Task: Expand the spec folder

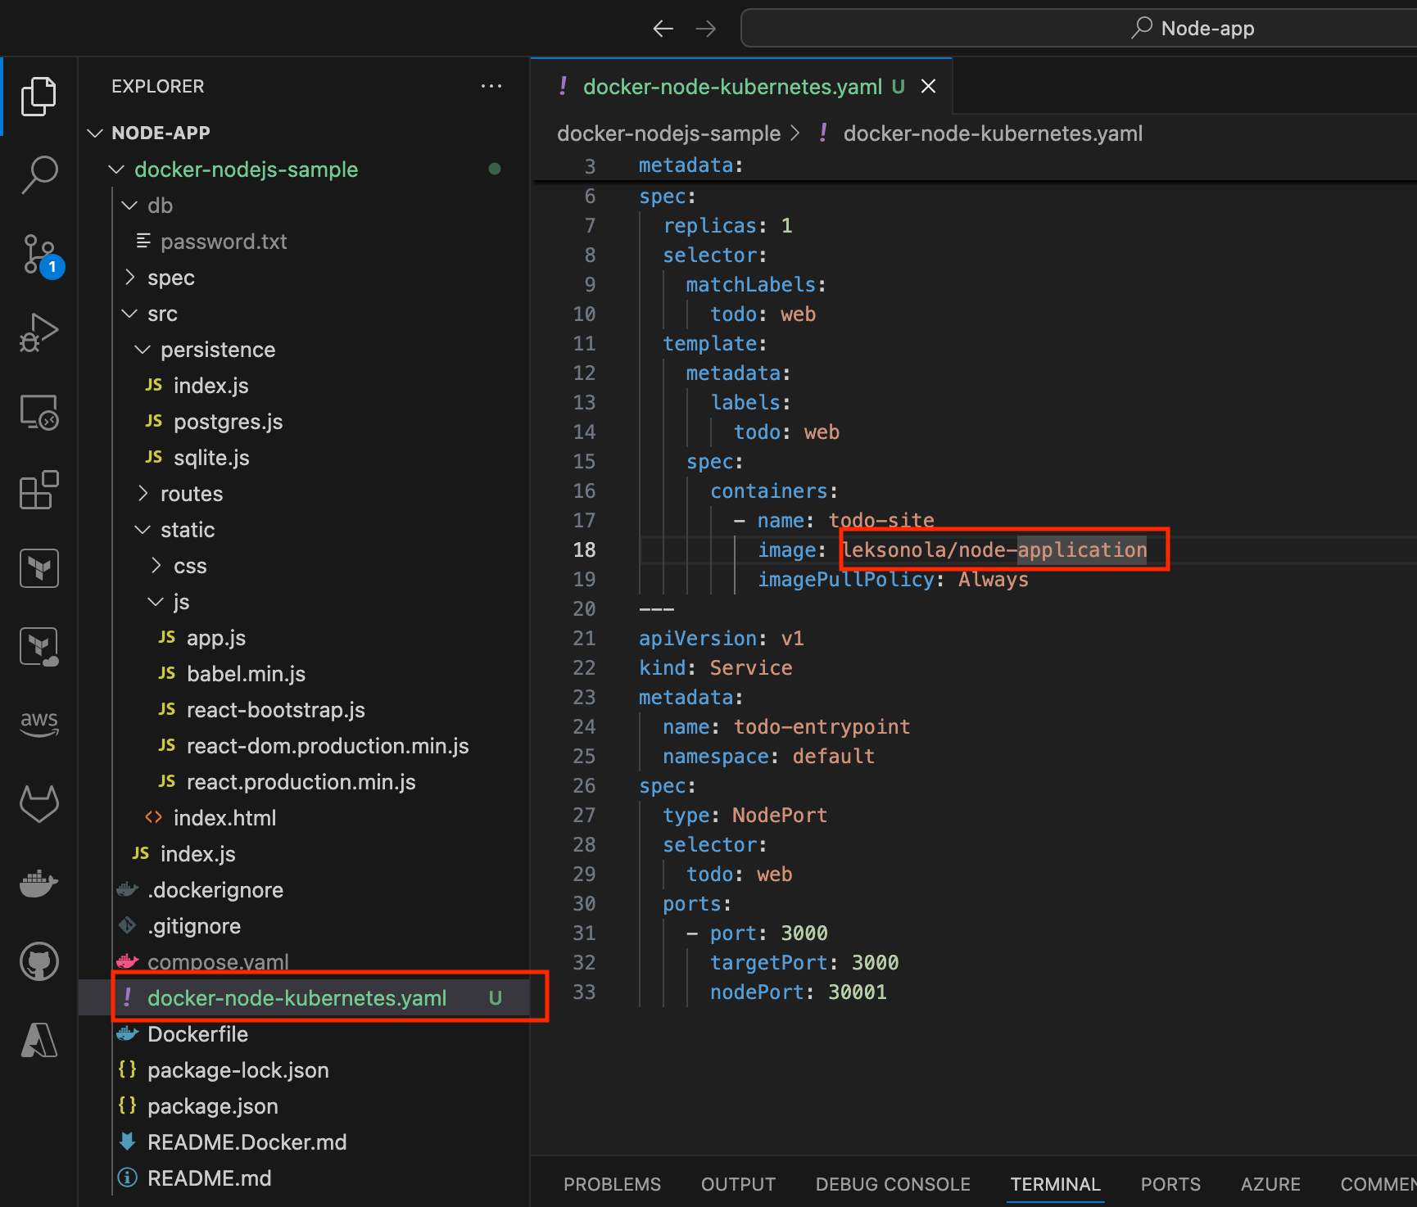Action: (x=129, y=278)
